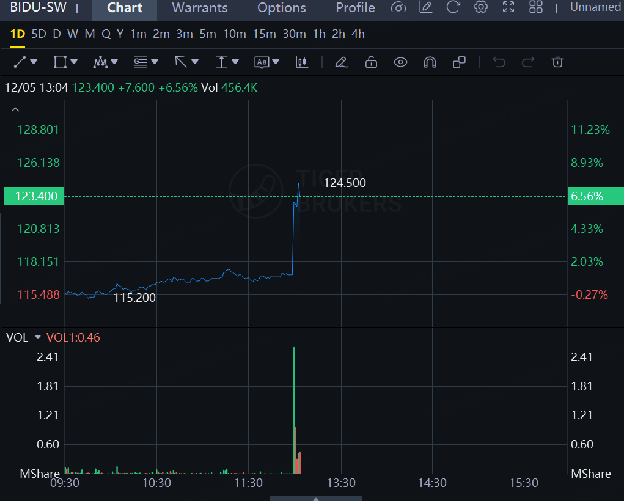Viewport: 624px width, 501px height.
Task: Activate the pencil brush drawing tool
Action: [342, 62]
